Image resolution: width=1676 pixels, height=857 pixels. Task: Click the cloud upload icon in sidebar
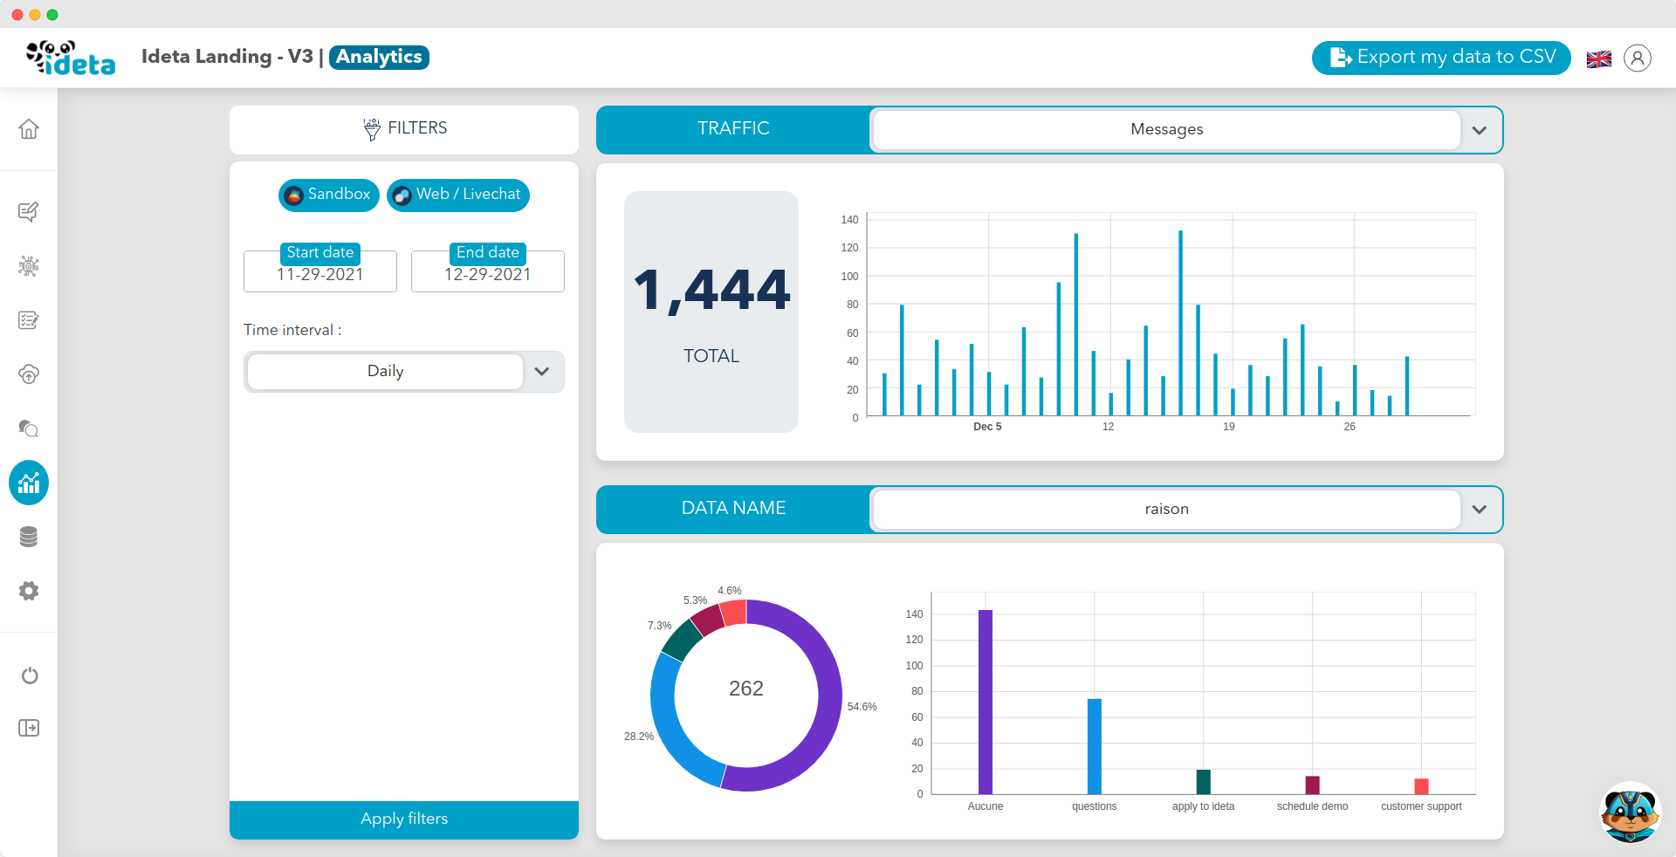coord(29,374)
